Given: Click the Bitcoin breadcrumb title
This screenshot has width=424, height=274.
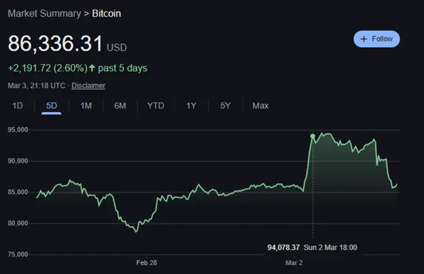Looking at the screenshot, I should tap(107, 14).
